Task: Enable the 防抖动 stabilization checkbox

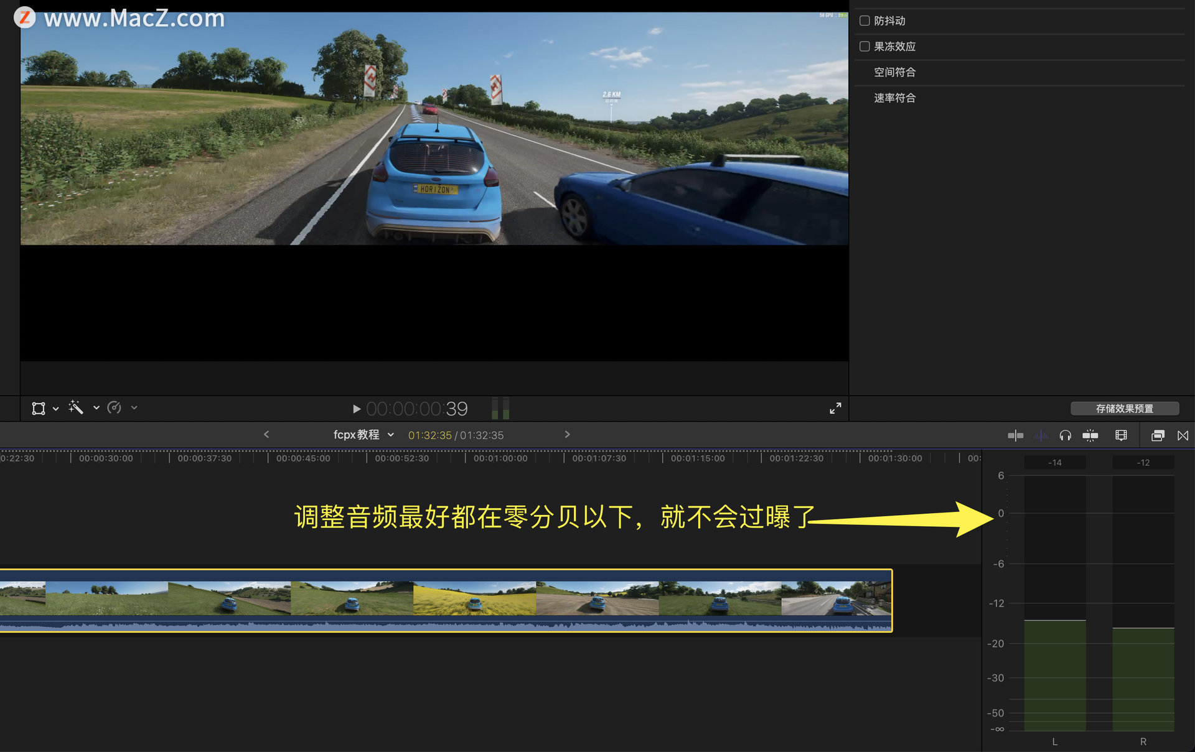Action: pyautogui.click(x=865, y=21)
